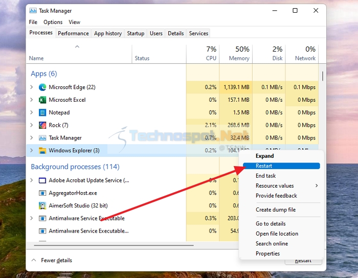Switch to the Users tab
Screen dimensions: 358x278
click(156, 33)
